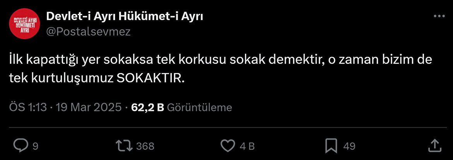
Task: Open Devlet-i Ayrı Hükümet-i Ayrı display name
Action: [x=125, y=17]
